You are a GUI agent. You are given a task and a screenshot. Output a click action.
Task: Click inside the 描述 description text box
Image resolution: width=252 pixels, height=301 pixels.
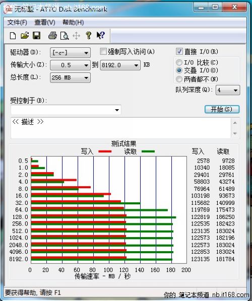tap(121, 128)
